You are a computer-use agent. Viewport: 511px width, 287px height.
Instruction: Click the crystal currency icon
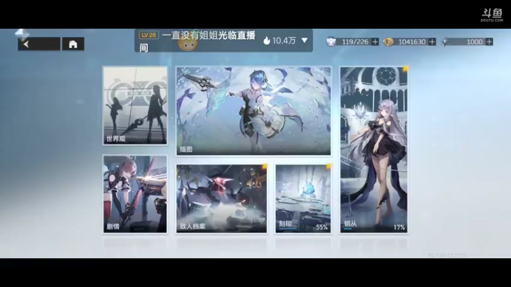[x=445, y=41]
